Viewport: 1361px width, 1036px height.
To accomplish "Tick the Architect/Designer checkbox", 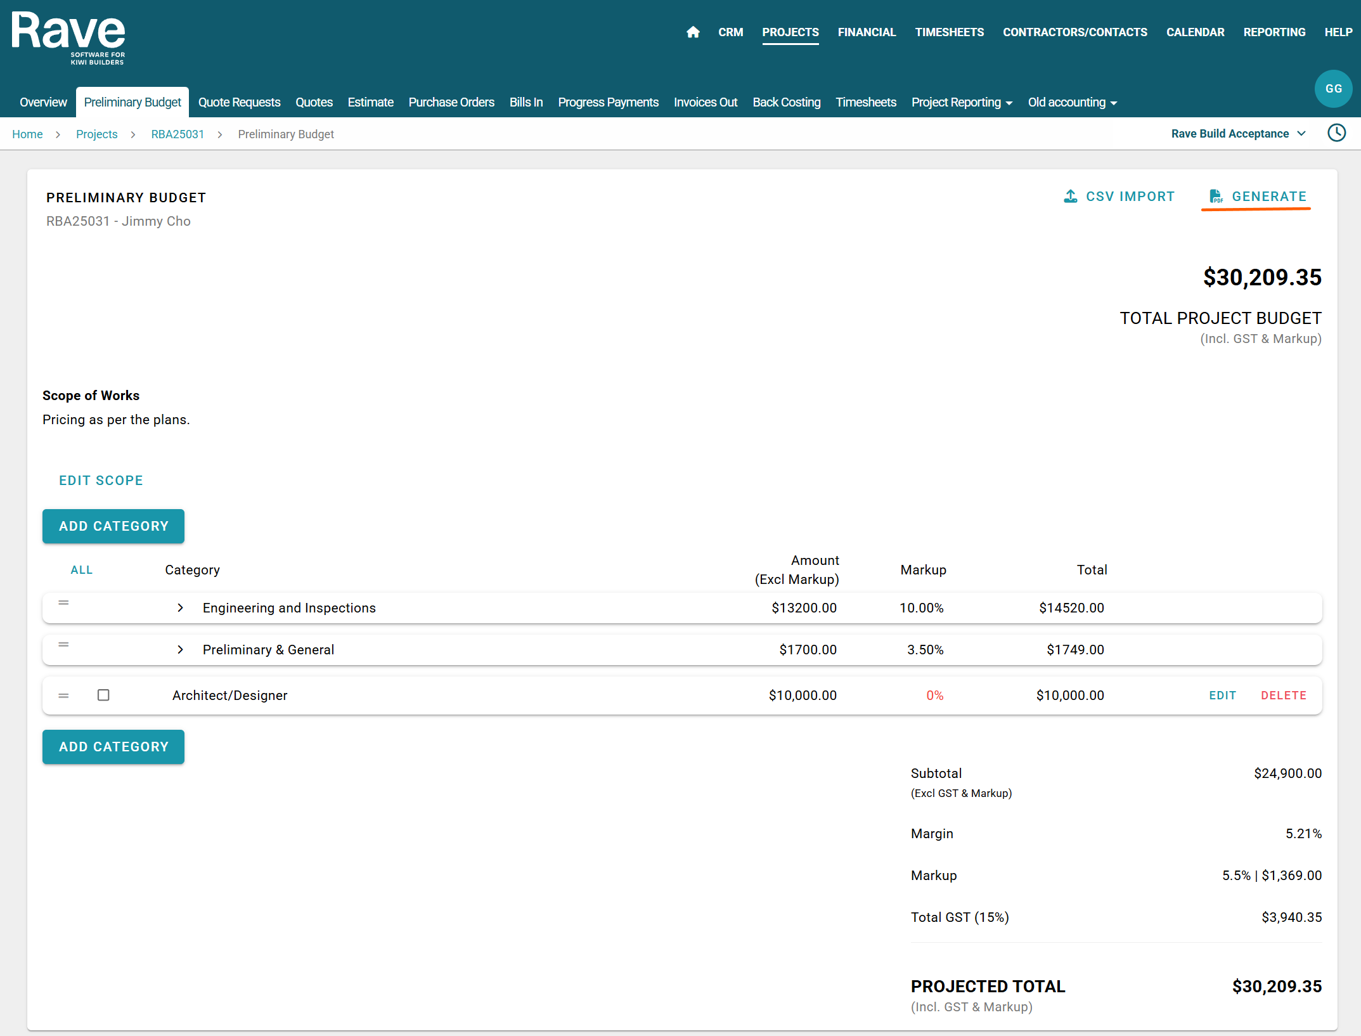I will (x=103, y=695).
